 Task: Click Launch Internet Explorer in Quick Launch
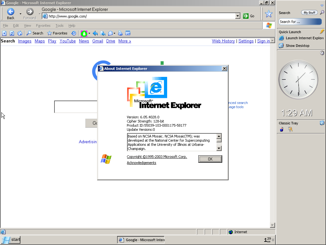click(x=301, y=38)
